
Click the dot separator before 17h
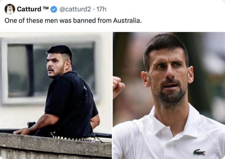(x=93, y=9)
